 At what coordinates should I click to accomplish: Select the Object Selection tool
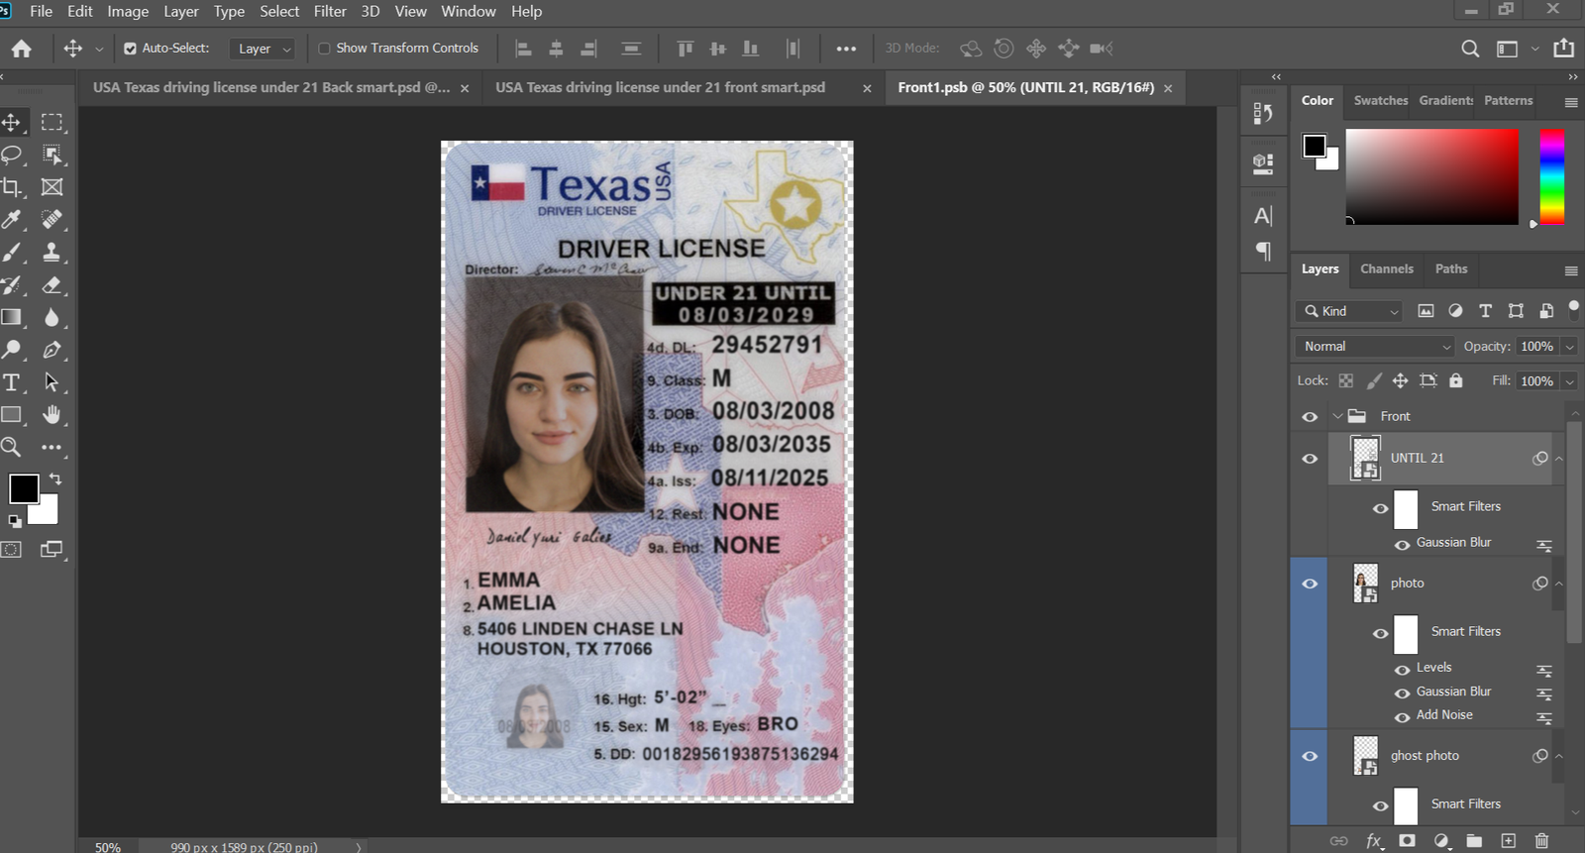(52, 155)
